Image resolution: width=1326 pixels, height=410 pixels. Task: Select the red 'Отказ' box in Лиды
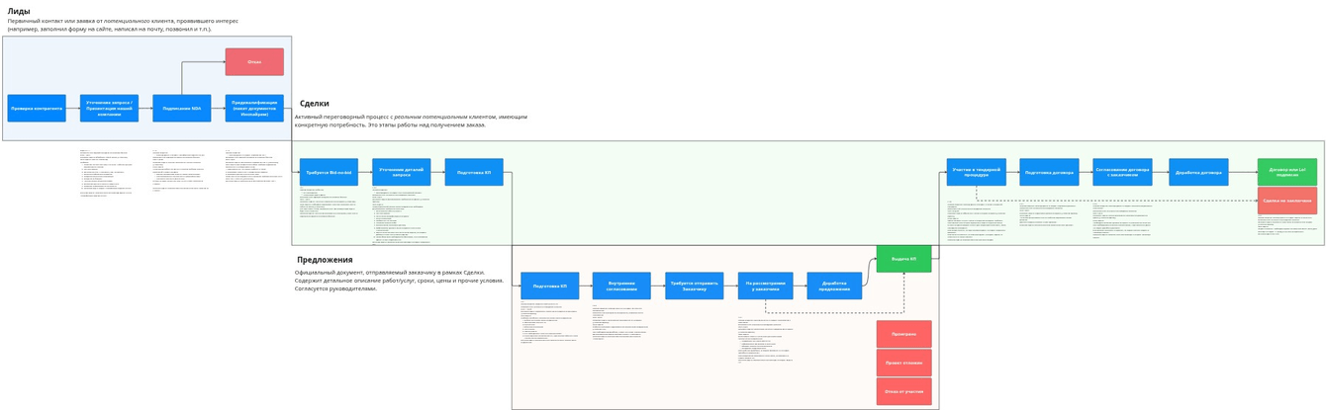pos(254,62)
